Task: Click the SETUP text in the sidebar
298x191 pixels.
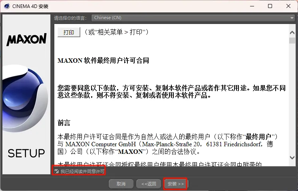Action: tap(26, 153)
